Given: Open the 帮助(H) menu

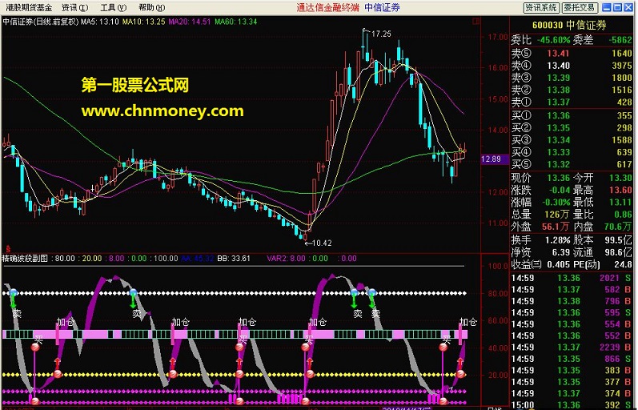Looking at the screenshot, I should click(x=152, y=7).
